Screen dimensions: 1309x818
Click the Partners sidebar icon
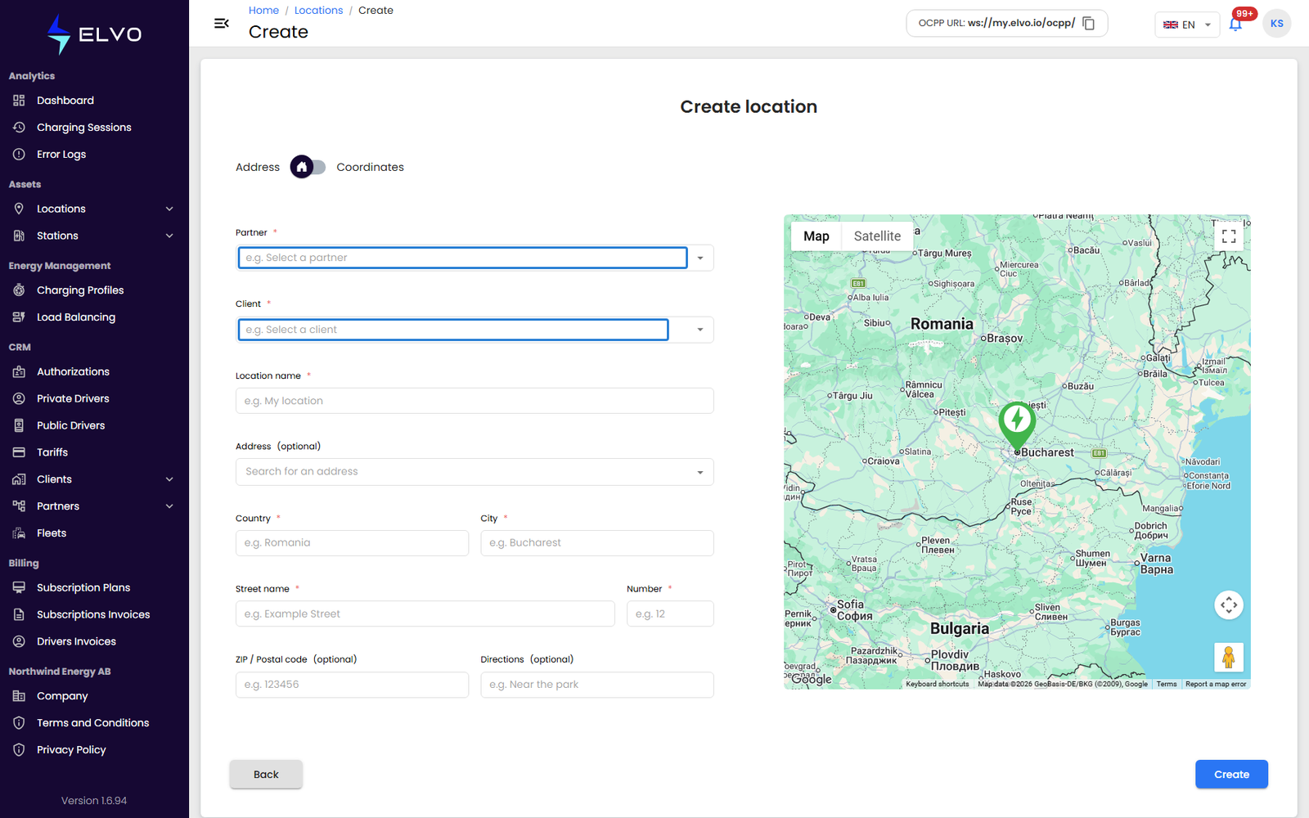(x=19, y=506)
